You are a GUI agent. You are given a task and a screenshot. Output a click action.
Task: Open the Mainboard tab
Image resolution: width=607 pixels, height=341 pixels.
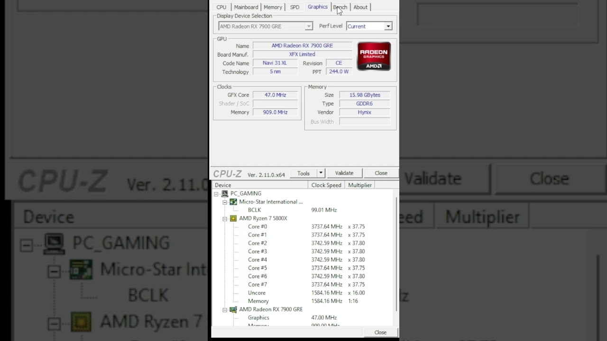pos(246,7)
